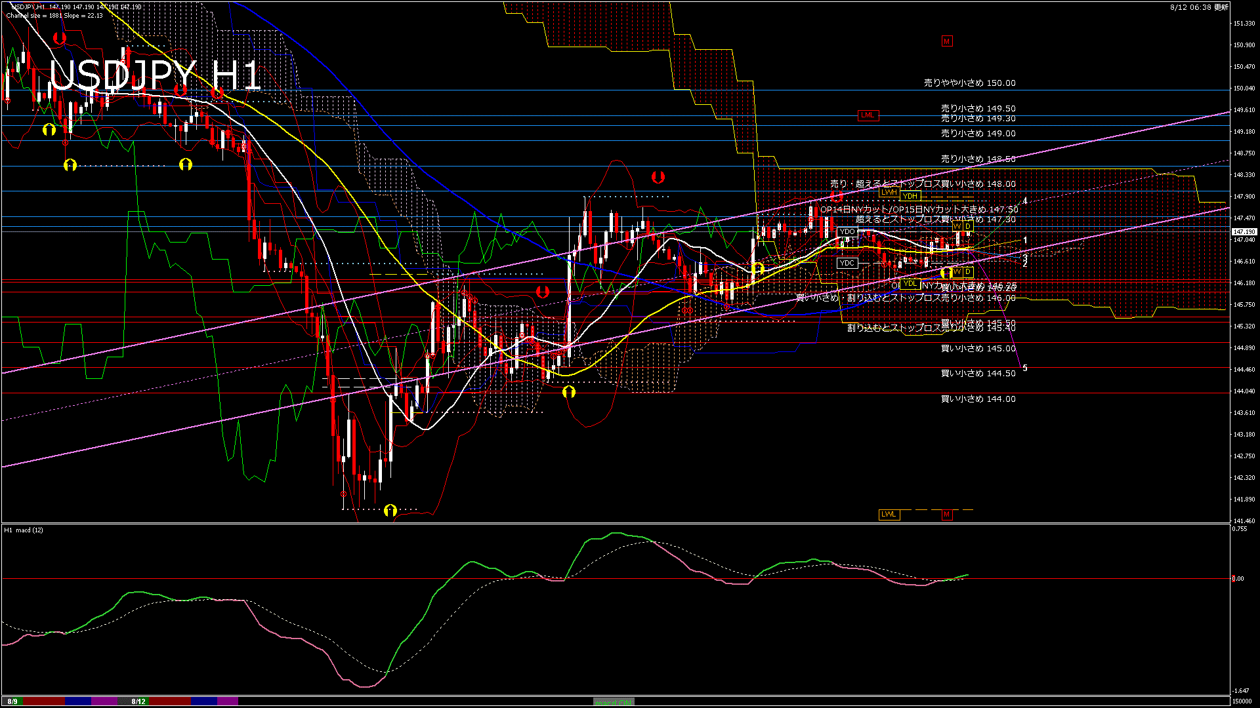Click the H1 macd (12) indicator label
The image size is (1260, 708).
tap(24, 530)
